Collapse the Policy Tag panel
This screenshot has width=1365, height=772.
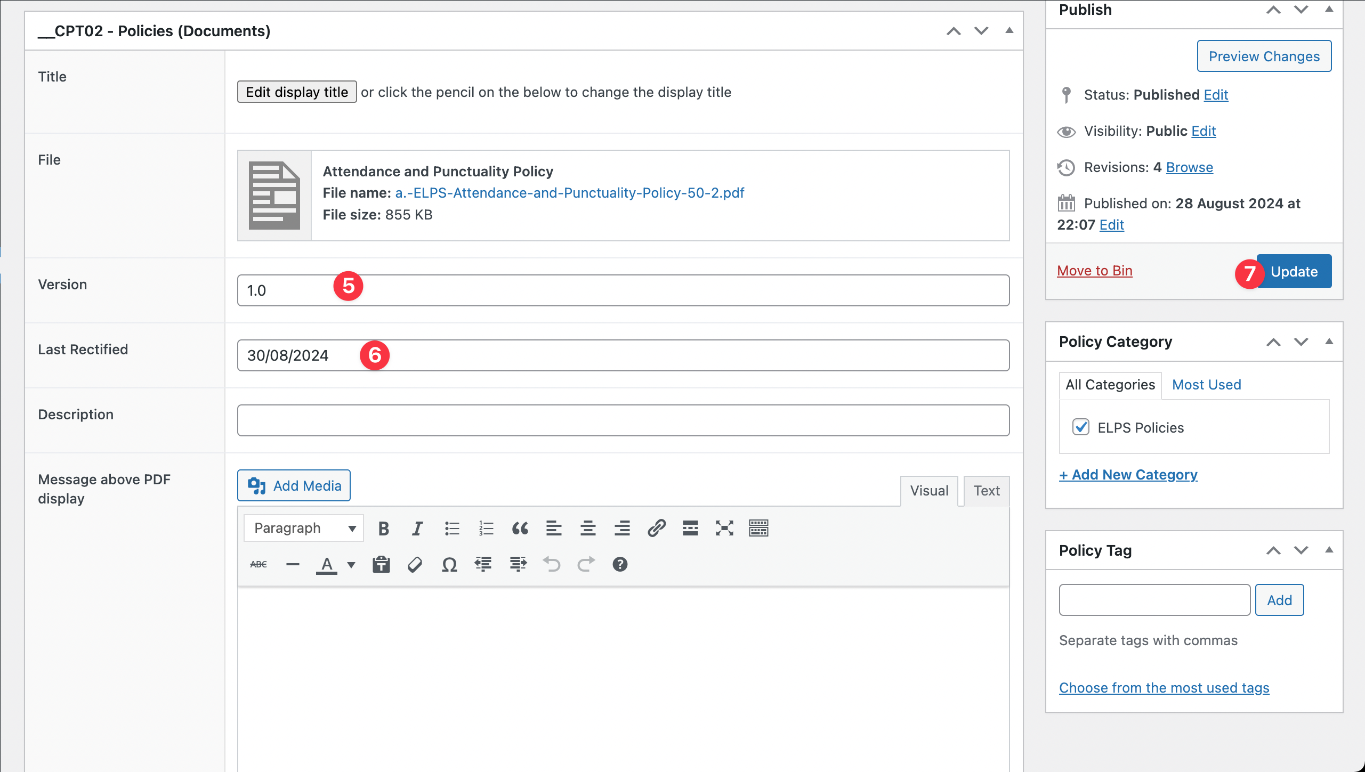[1329, 550]
